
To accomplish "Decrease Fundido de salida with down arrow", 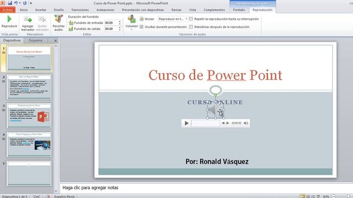I will coord(120,30).
